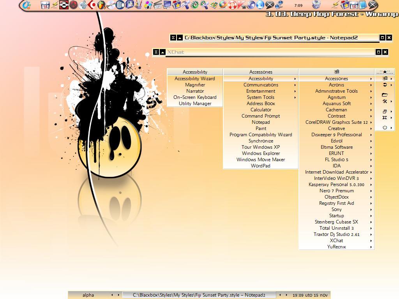The height and width of the screenshot is (299, 399).
Task: Click the folder icon in narrow root menu
Action: 385,95
